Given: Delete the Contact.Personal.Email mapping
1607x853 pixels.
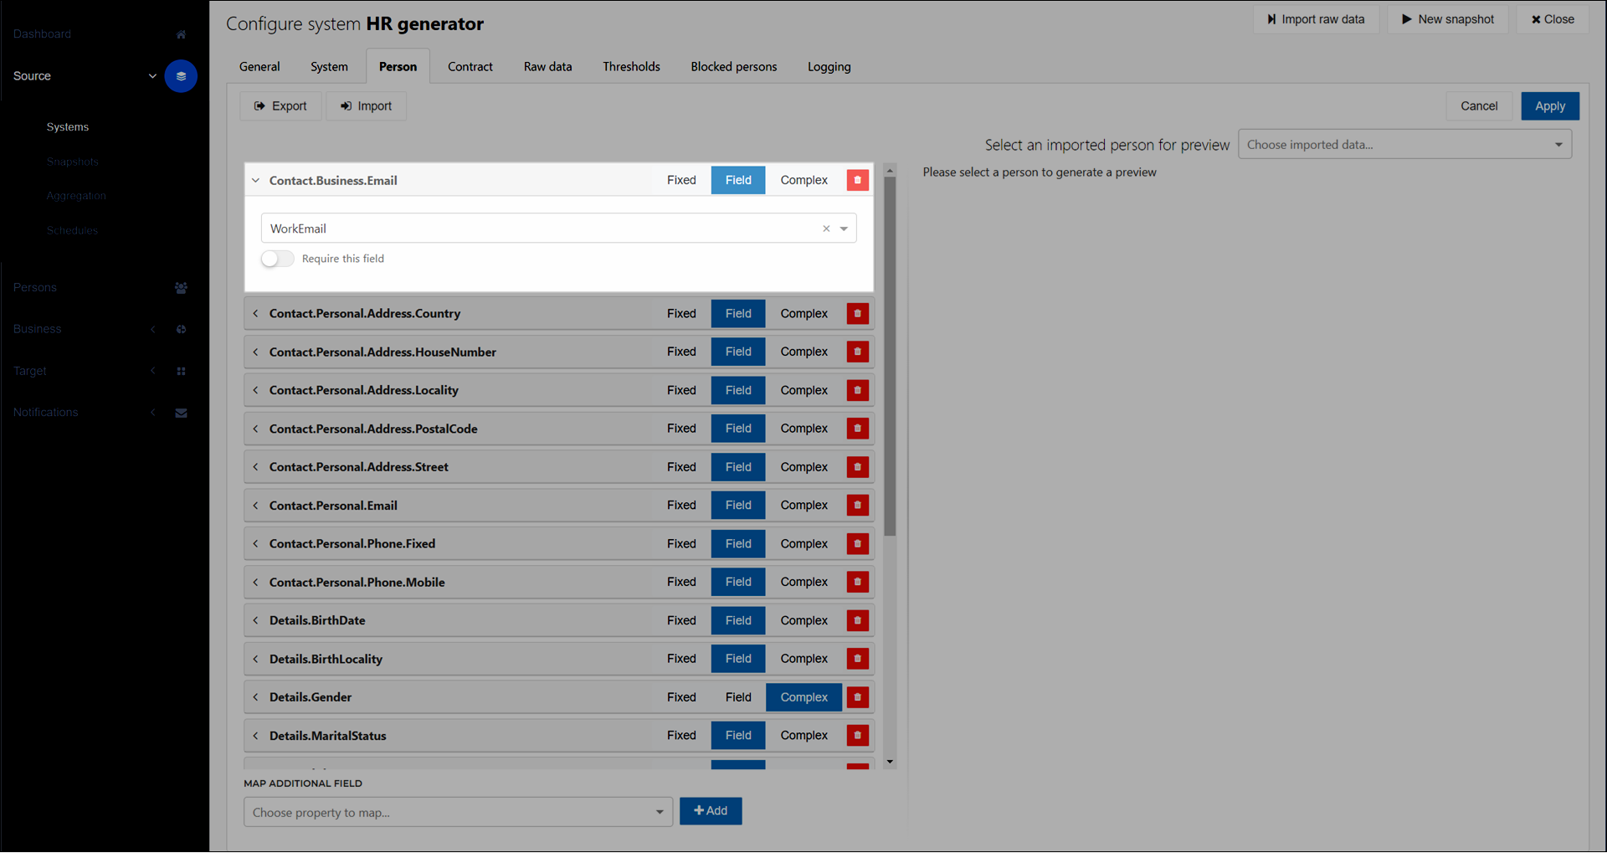Looking at the screenshot, I should click(x=857, y=505).
